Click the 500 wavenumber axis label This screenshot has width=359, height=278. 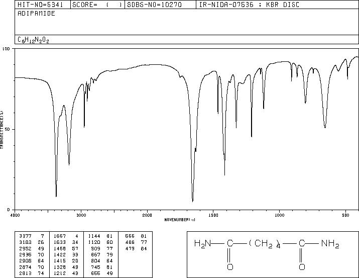(345, 215)
